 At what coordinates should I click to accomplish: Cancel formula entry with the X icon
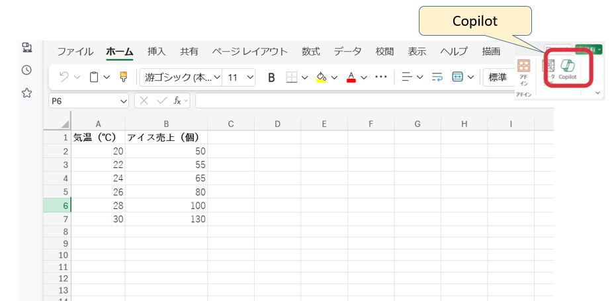point(144,101)
